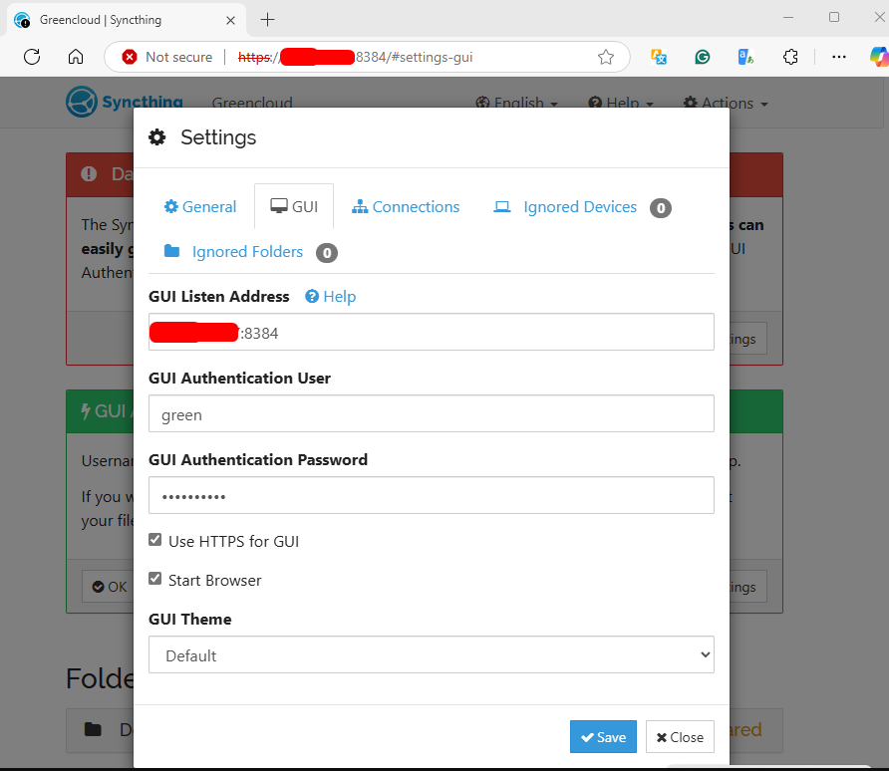Open Copilot sidebar icon
Image resolution: width=889 pixels, height=771 pixels.
(879, 57)
